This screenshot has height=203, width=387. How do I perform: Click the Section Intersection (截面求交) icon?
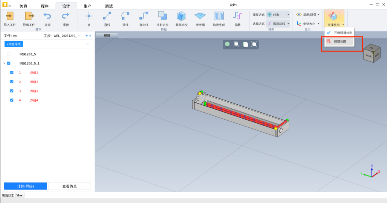point(181,16)
